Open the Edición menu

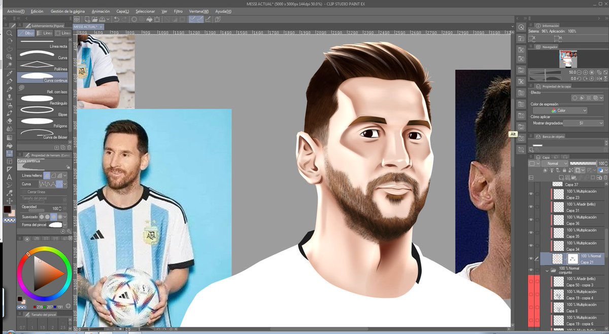point(37,11)
